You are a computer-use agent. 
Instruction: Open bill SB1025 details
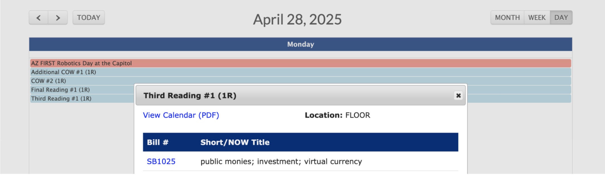pos(161,161)
